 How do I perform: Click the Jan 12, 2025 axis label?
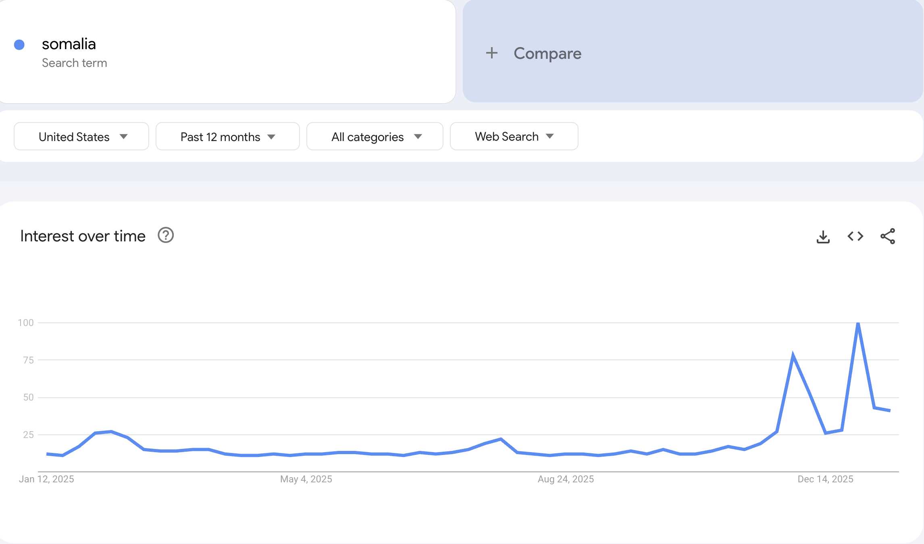tap(46, 479)
